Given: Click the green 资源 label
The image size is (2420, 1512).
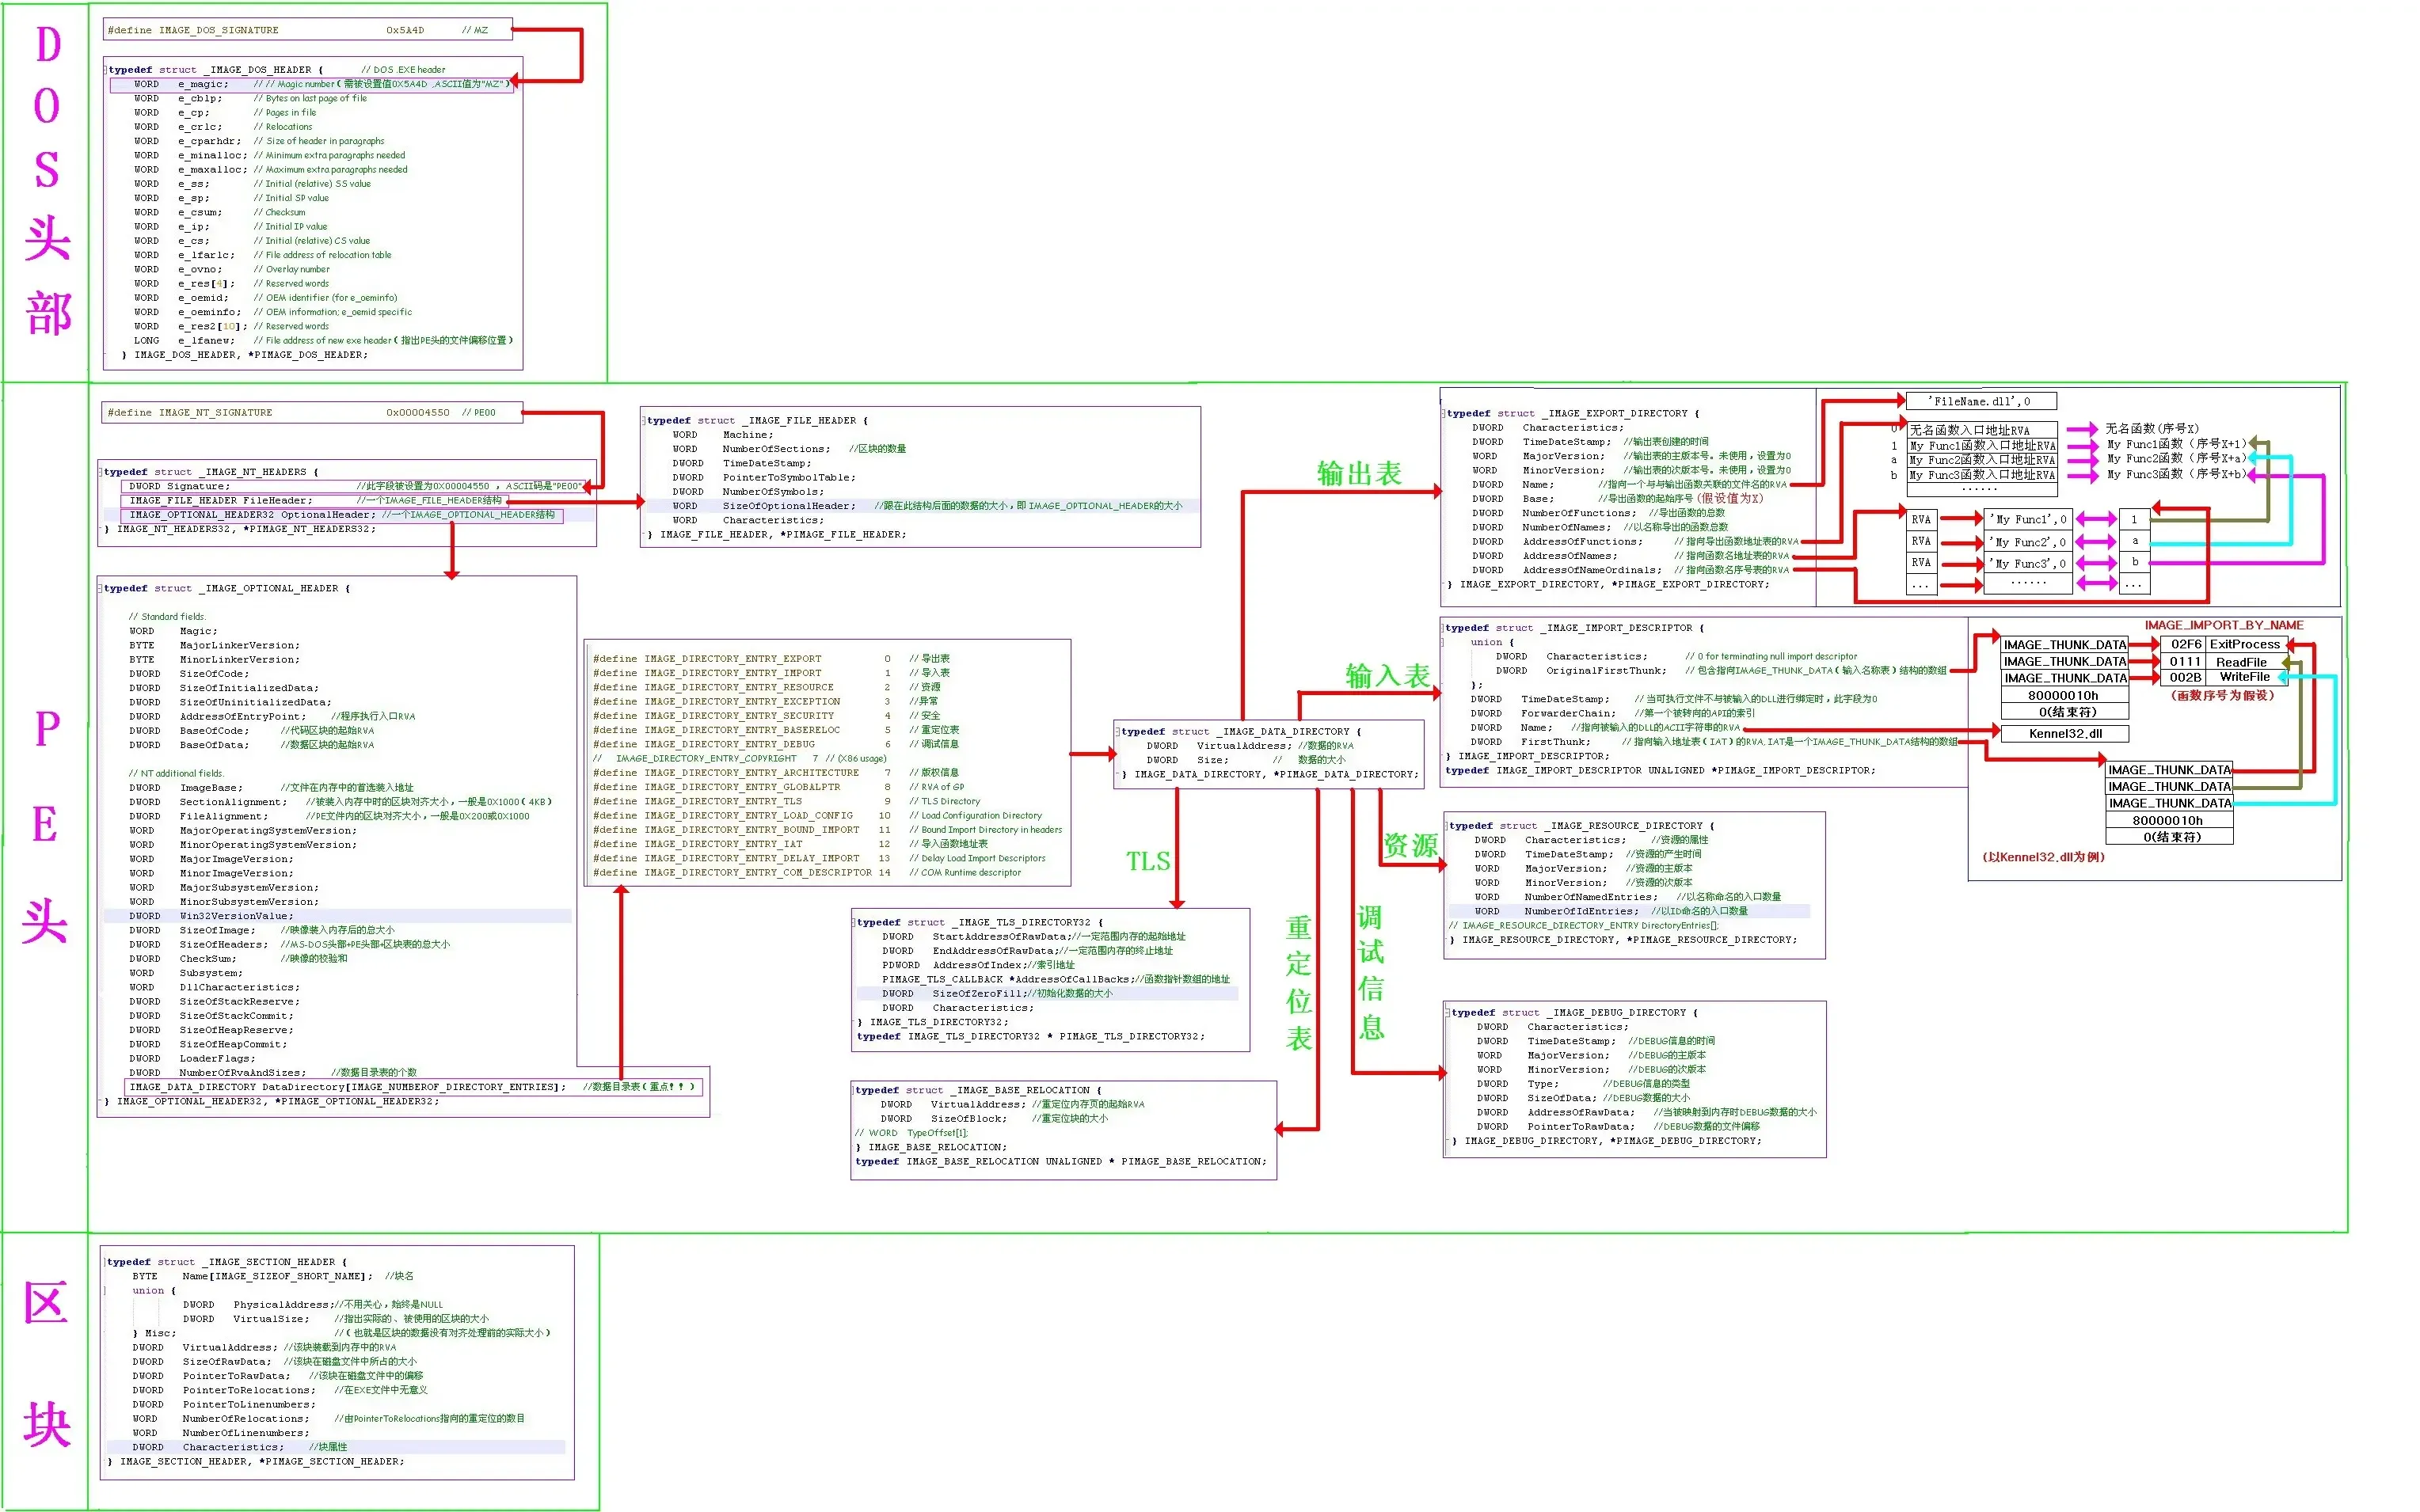Looking at the screenshot, I should [x=1410, y=846].
